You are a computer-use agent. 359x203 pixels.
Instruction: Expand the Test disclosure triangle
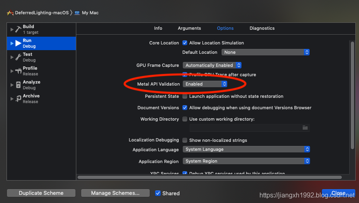point(12,57)
